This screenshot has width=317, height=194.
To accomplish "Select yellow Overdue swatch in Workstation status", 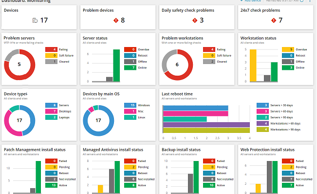I will (x=288, y=49).
